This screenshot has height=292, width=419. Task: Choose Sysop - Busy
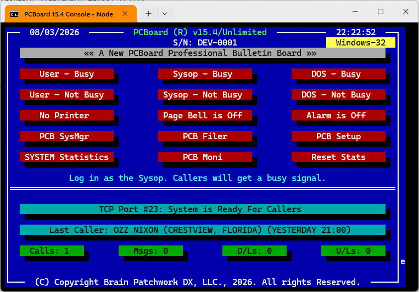coord(205,73)
